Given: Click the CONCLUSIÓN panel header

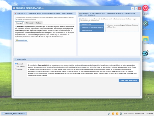Looking at the screenshot, I should [77, 59].
